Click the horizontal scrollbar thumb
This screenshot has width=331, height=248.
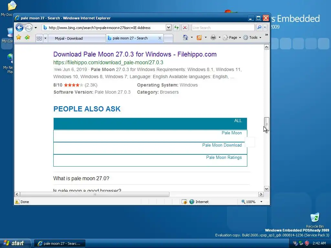95,194
